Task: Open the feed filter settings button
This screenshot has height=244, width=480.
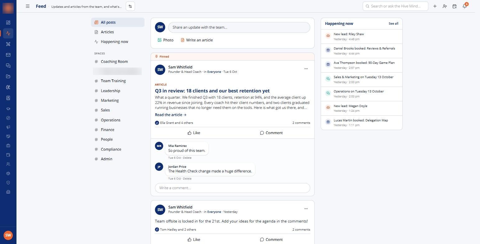Action: 130,6
